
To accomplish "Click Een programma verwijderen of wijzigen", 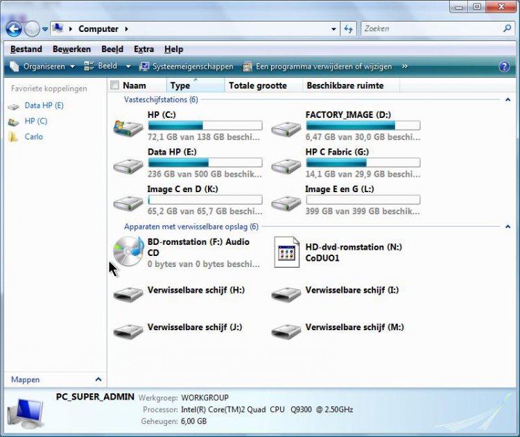I will (x=318, y=67).
